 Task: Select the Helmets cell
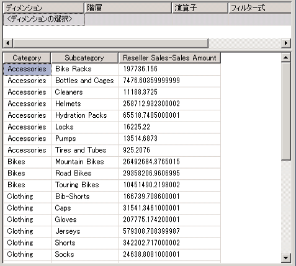coord(85,104)
